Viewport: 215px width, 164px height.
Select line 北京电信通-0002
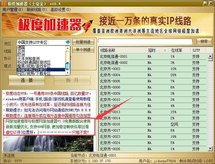[x=153, y=63]
